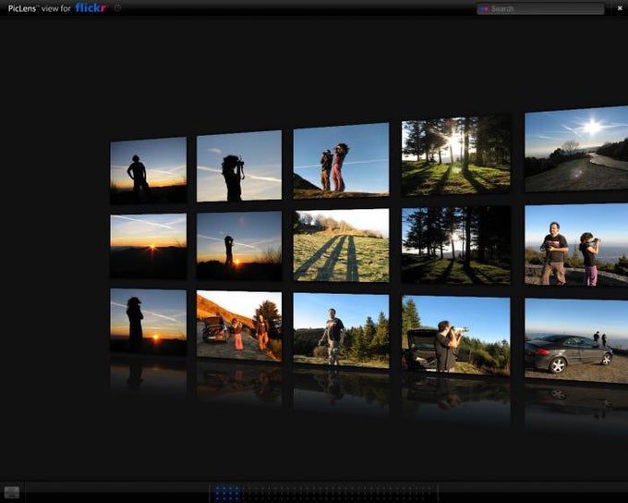Click the flickr logo in title bar
The width and height of the screenshot is (628, 503).
[91, 8]
